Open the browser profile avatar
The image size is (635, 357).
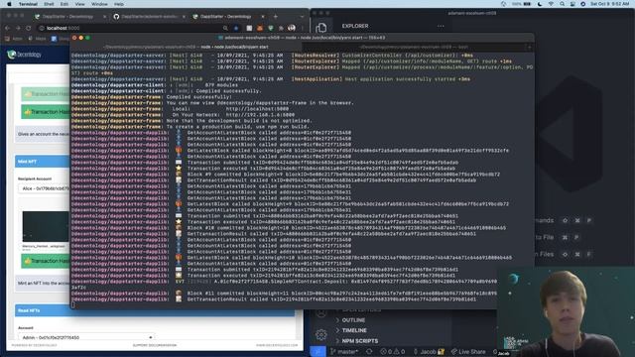[292, 28]
